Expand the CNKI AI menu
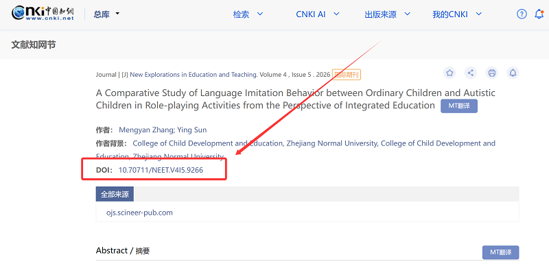The width and height of the screenshot is (549, 264). pos(318,14)
